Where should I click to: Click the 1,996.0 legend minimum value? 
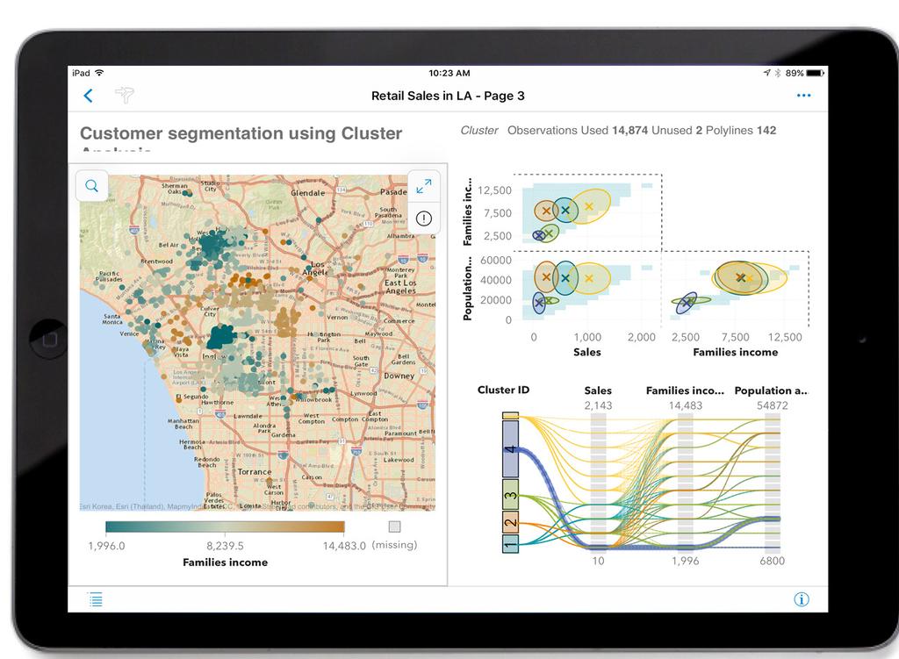point(106,546)
